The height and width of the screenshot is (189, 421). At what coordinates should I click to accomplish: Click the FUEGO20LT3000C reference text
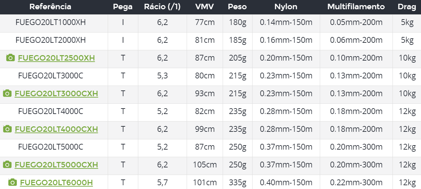pyautogui.click(x=50, y=76)
